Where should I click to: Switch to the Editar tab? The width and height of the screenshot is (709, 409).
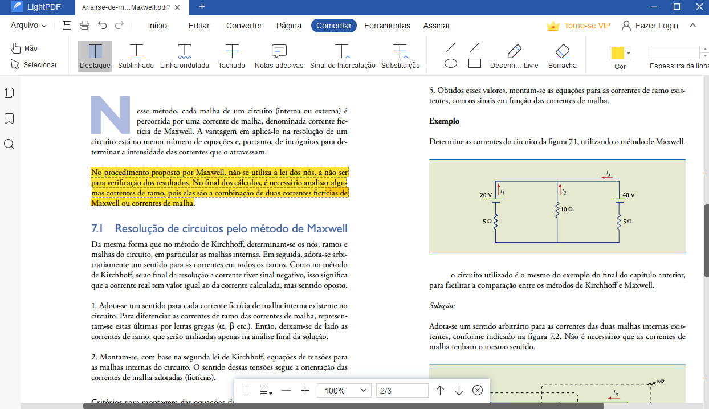[199, 26]
